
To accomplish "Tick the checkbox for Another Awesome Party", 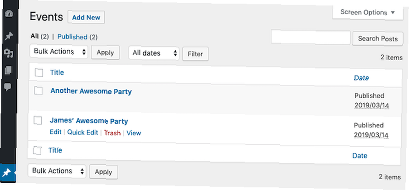I will 38,91.
